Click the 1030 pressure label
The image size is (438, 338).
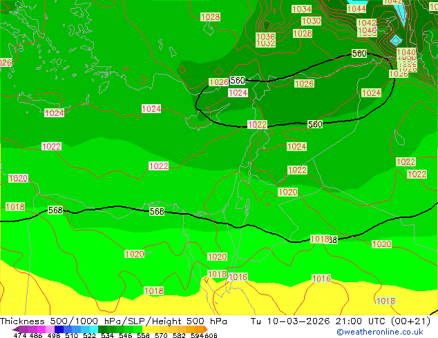pyautogui.click(x=311, y=21)
